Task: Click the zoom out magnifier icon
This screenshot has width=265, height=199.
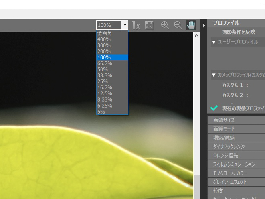Action: click(x=178, y=25)
